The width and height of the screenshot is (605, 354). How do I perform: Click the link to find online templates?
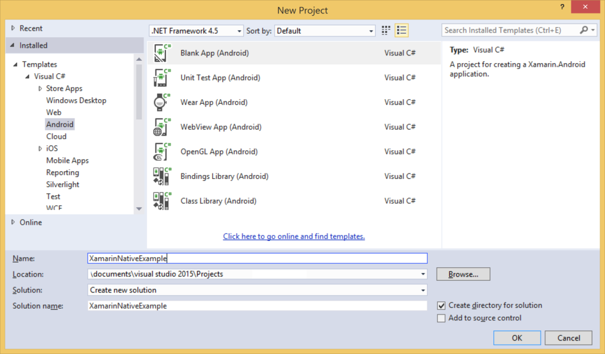click(x=294, y=236)
